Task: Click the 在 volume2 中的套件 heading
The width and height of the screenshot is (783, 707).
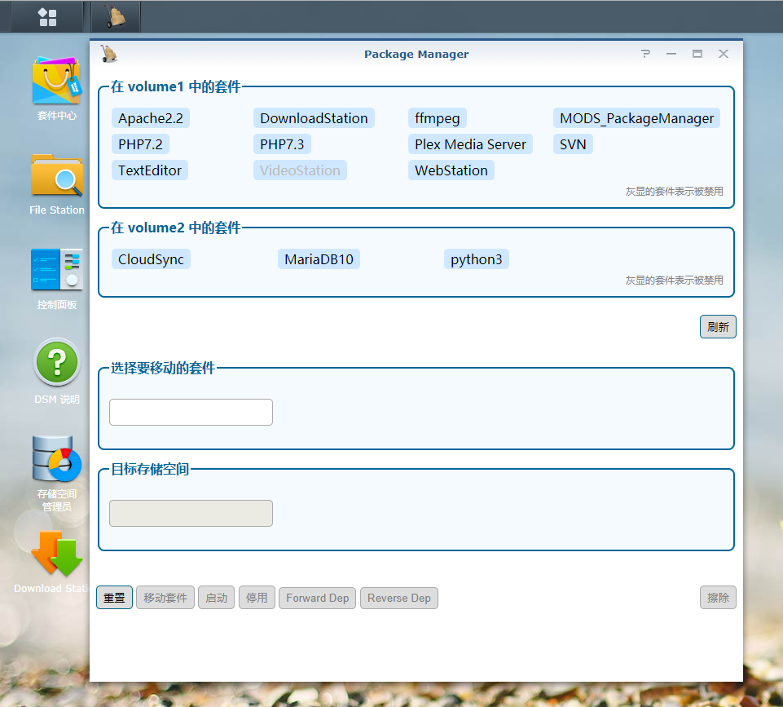Action: [176, 228]
